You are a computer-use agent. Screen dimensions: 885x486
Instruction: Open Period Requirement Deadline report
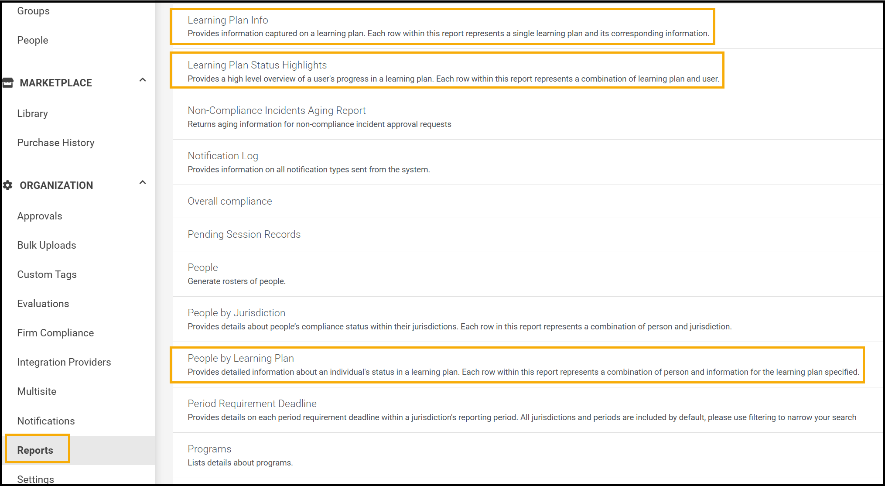(x=252, y=404)
